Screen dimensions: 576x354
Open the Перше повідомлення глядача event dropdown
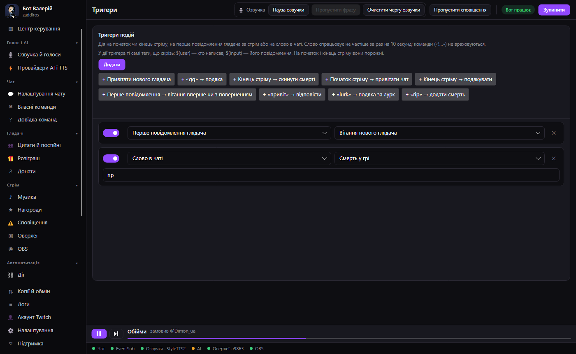coord(229,133)
